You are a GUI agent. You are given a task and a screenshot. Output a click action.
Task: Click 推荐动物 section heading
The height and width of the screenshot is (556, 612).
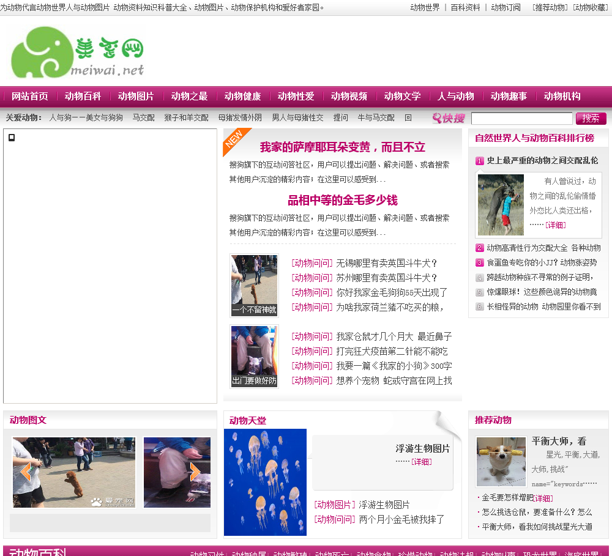pos(493,420)
